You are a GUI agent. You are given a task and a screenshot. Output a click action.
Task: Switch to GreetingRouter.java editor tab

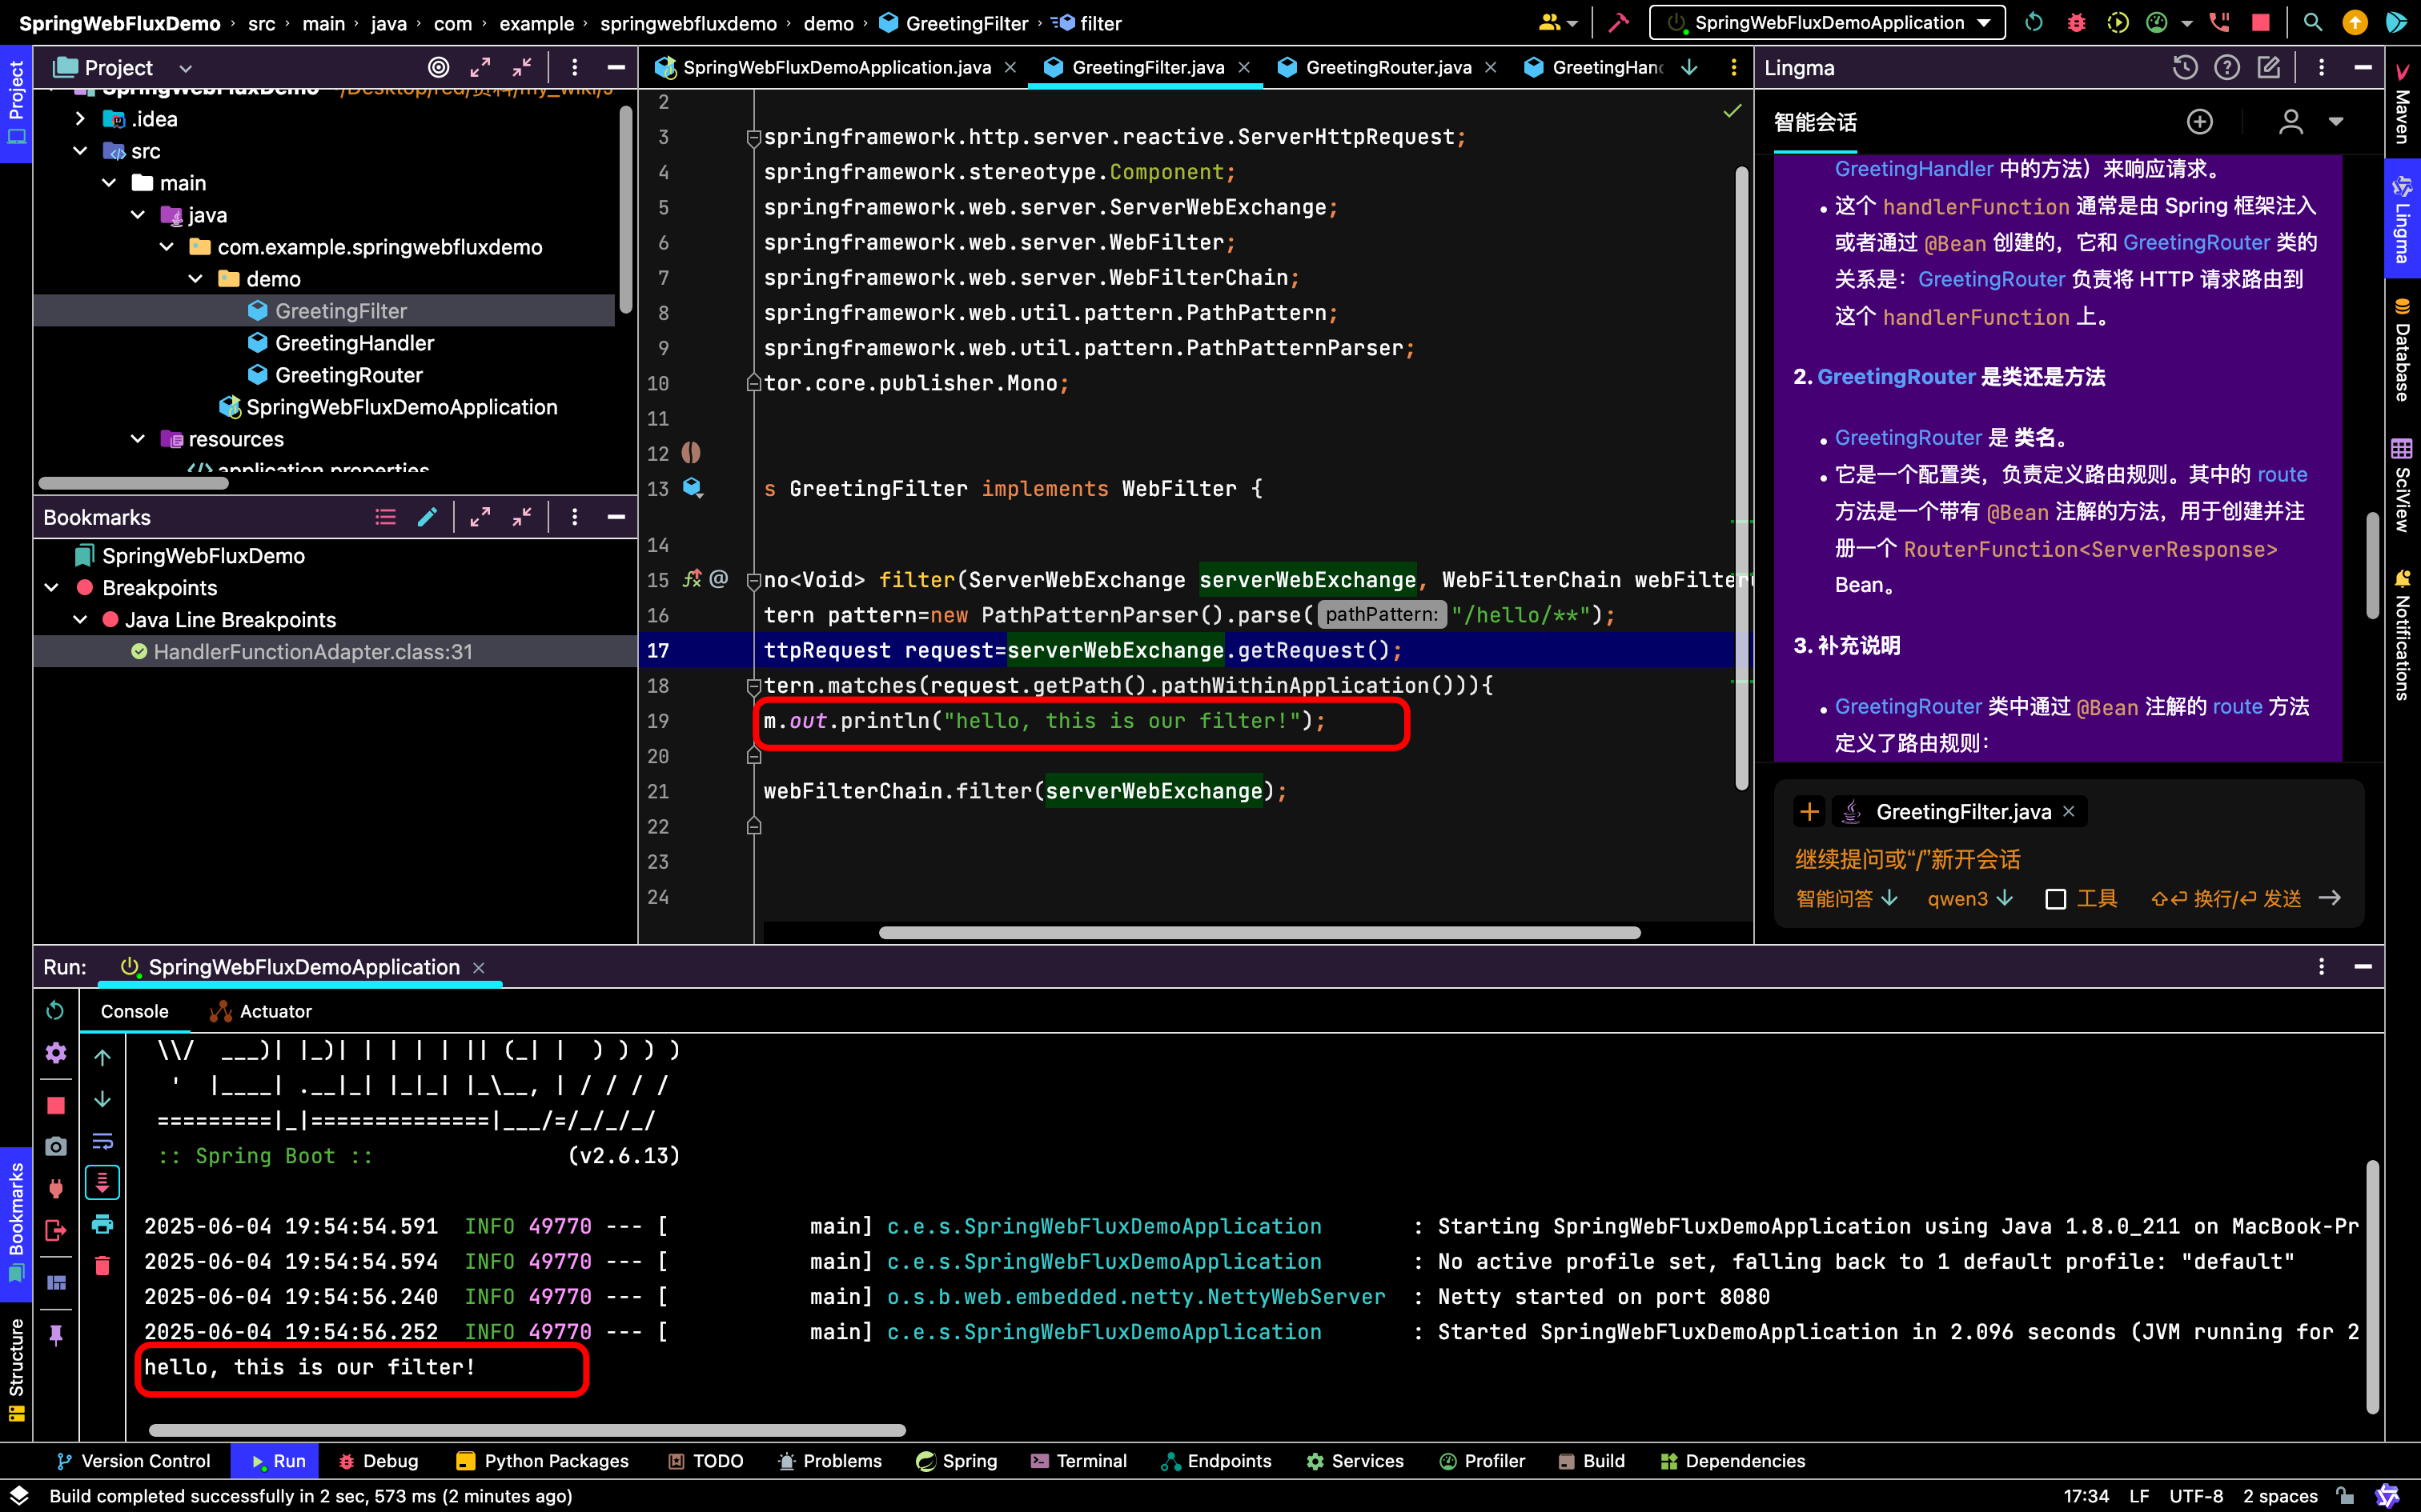(x=1387, y=67)
